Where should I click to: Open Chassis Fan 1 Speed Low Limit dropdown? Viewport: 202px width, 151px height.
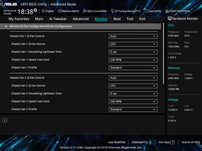point(133,60)
